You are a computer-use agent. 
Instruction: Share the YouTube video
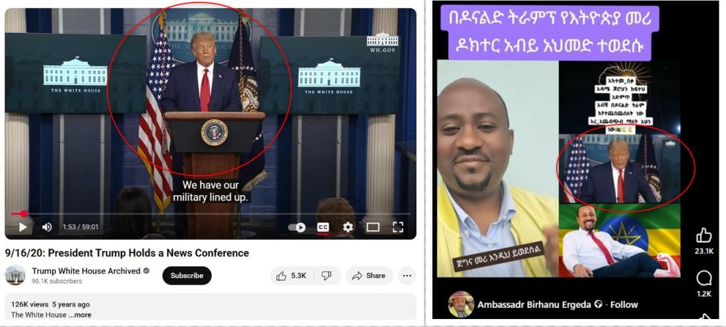369,276
